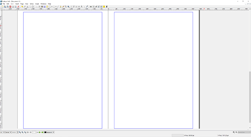This screenshot has width=251, height=137.
Task: Toggle color management icon in status bar
Action: [234, 132]
